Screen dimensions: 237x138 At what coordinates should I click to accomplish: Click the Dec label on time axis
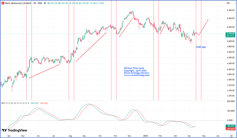[129, 136]
